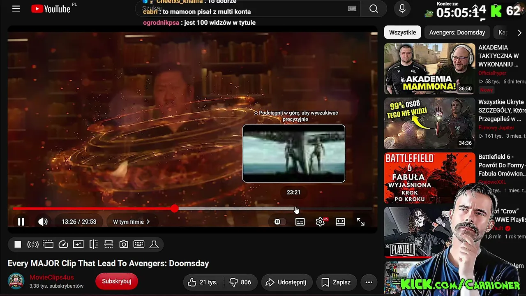Screen dimensions: 526x296
Task: Go to the YouTube home logo
Action: point(51,9)
